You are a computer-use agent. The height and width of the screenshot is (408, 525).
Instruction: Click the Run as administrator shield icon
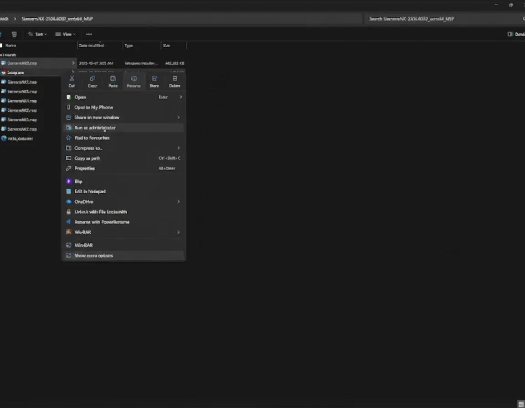[x=69, y=128]
